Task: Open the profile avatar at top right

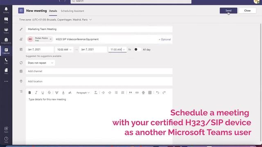Action: tap(257, 1)
